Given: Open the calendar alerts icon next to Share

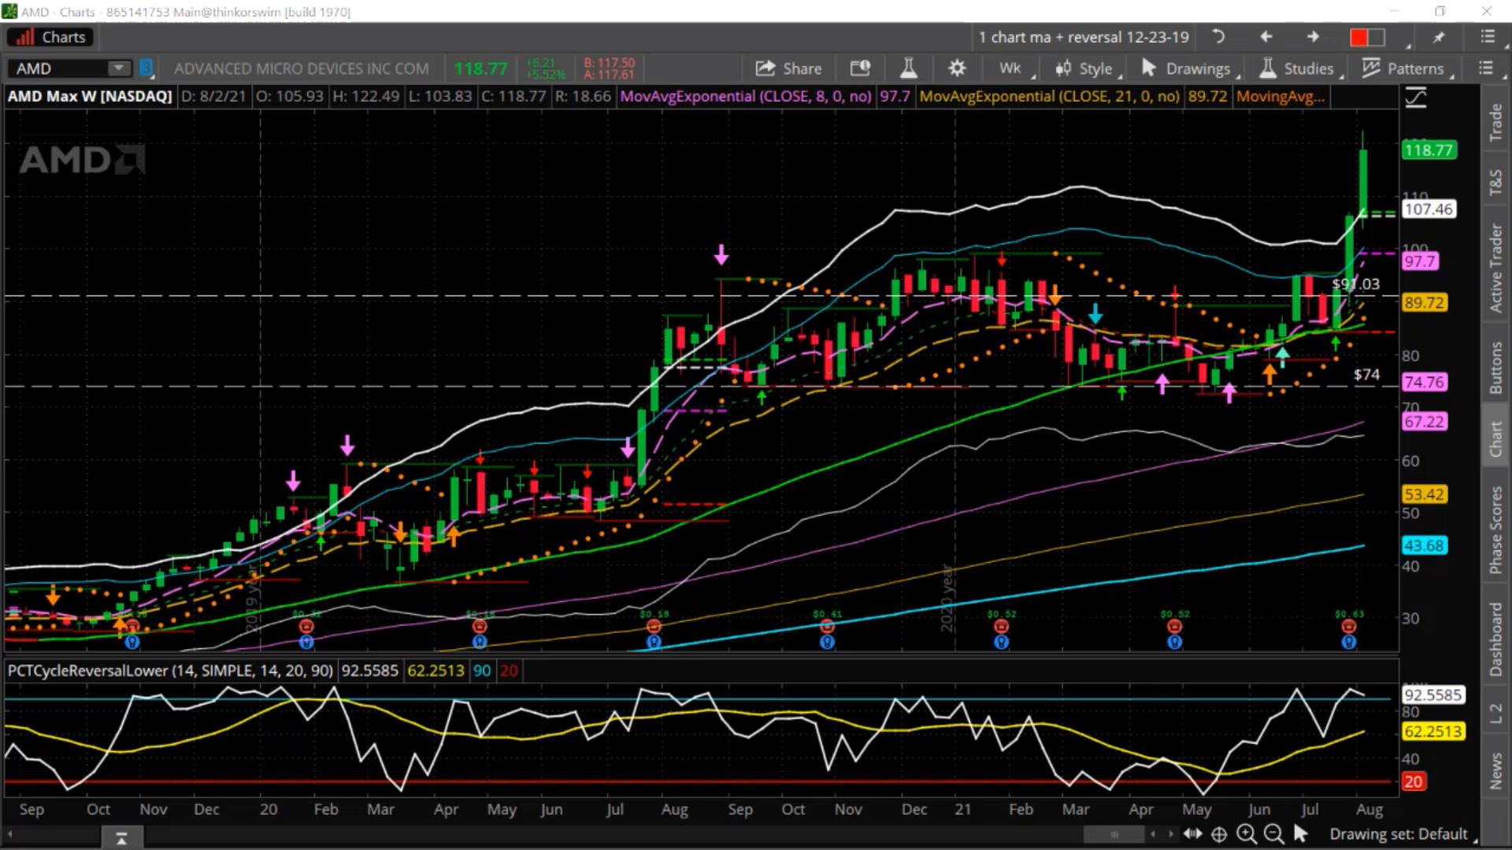Looking at the screenshot, I should pyautogui.click(x=860, y=68).
